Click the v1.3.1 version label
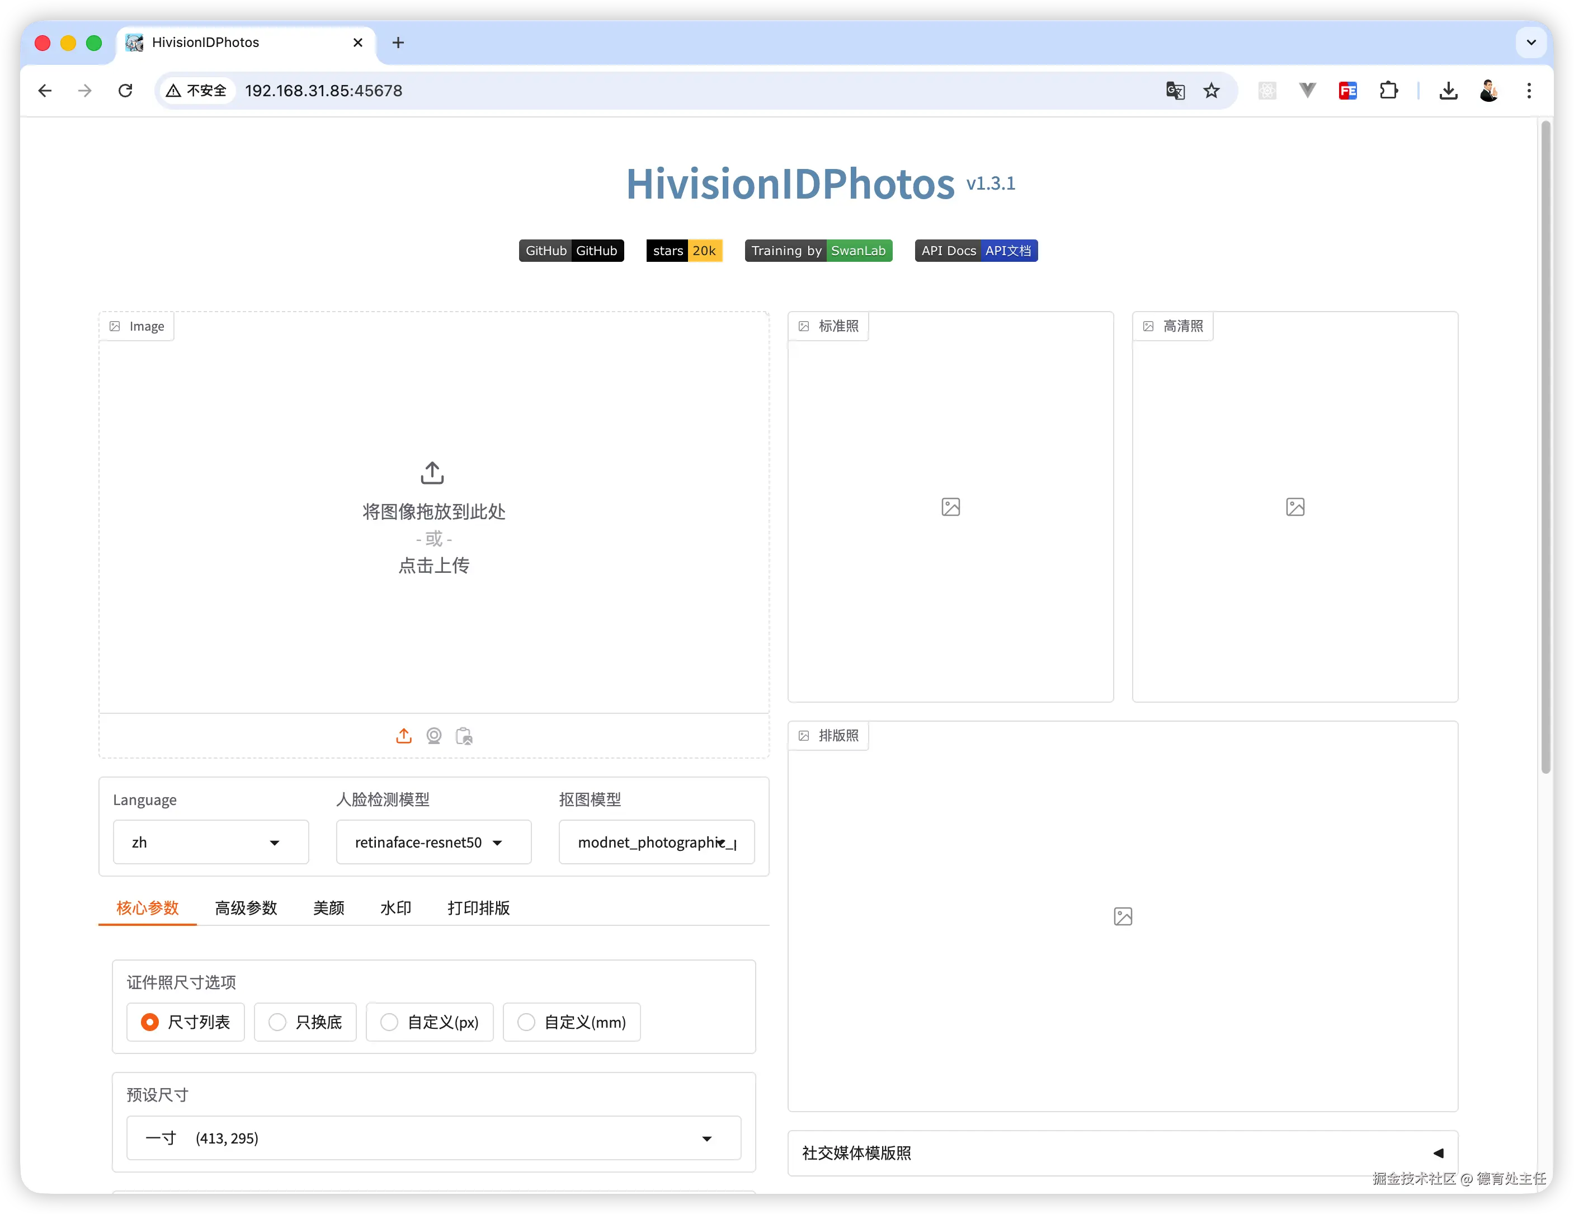Image resolution: width=1574 pixels, height=1214 pixels. coord(991,183)
